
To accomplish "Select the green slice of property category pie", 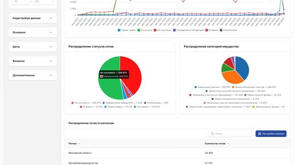I will [226, 68].
